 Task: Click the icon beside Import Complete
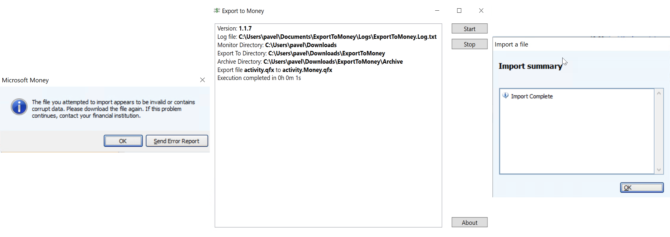pos(505,95)
